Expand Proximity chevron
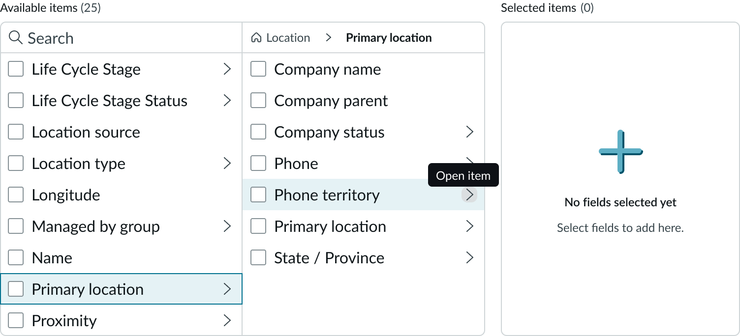740x336 pixels. 227,321
